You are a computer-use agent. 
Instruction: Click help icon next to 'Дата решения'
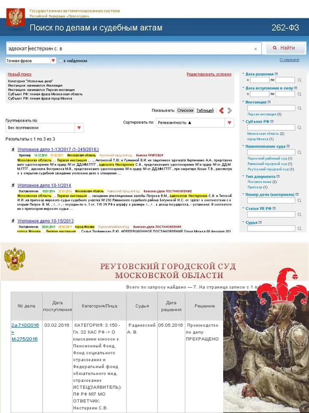(276, 74)
